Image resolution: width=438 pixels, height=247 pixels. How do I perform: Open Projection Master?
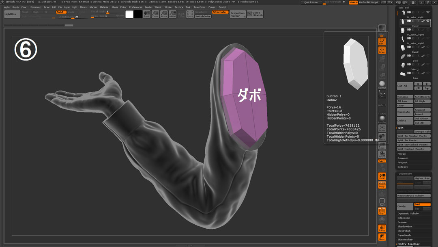pos(237,14)
